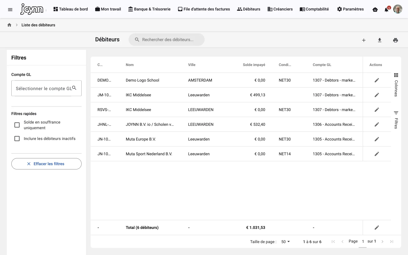Open the support assistant icon
The image size is (408, 255).
375,9
